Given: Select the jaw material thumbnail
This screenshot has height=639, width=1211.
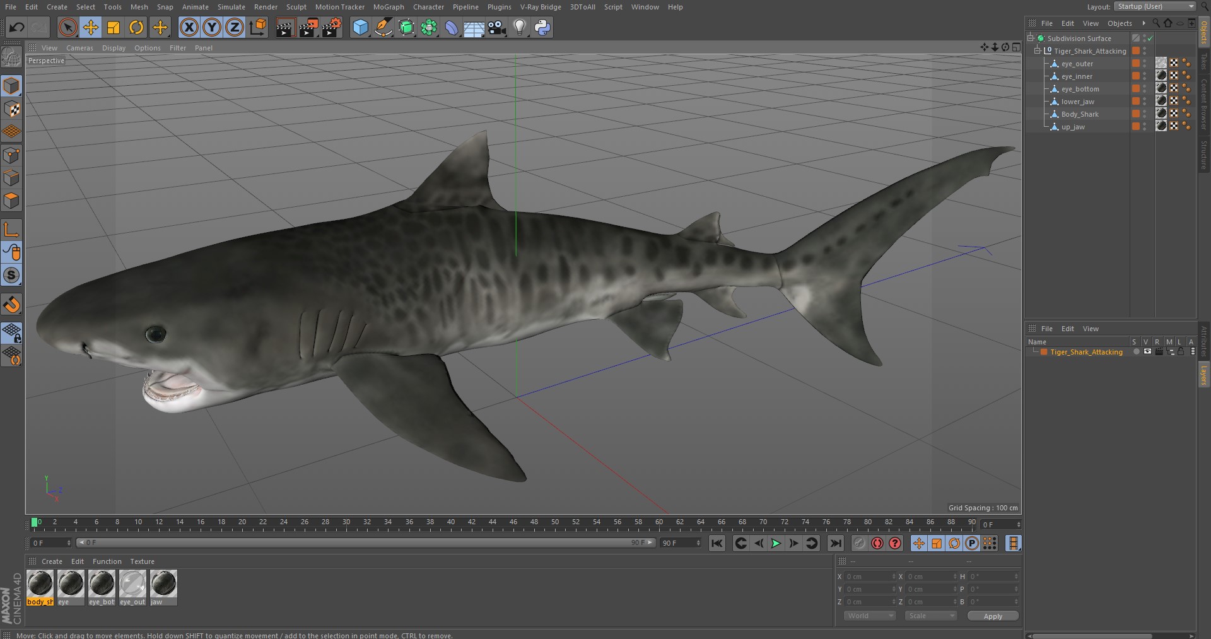Looking at the screenshot, I should coord(163,587).
